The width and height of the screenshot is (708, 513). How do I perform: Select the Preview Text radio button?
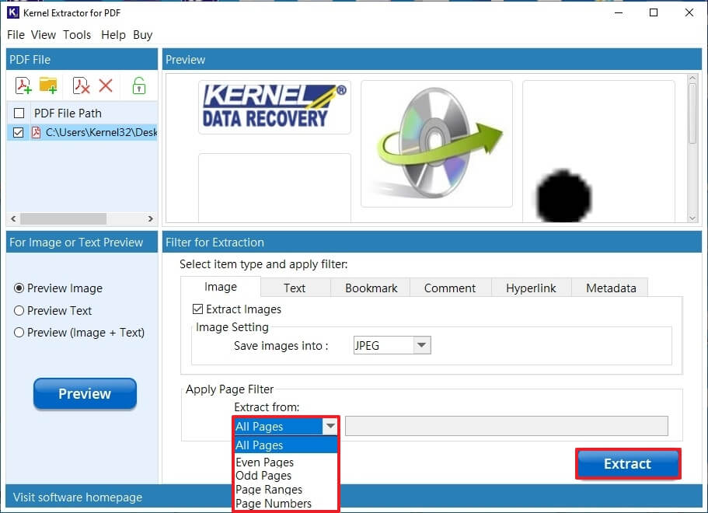[19, 311]
